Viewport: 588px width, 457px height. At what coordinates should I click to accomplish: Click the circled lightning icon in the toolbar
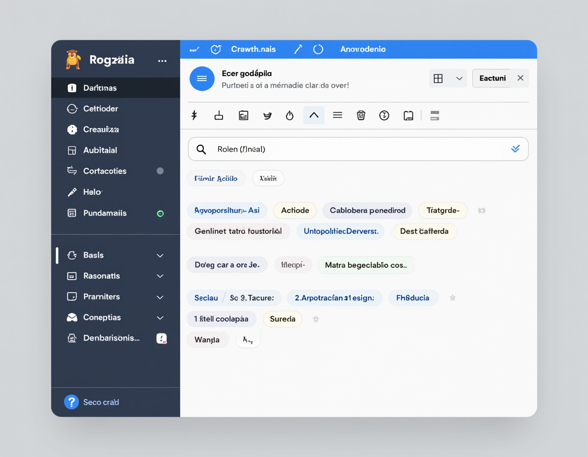tap(384, 115)
